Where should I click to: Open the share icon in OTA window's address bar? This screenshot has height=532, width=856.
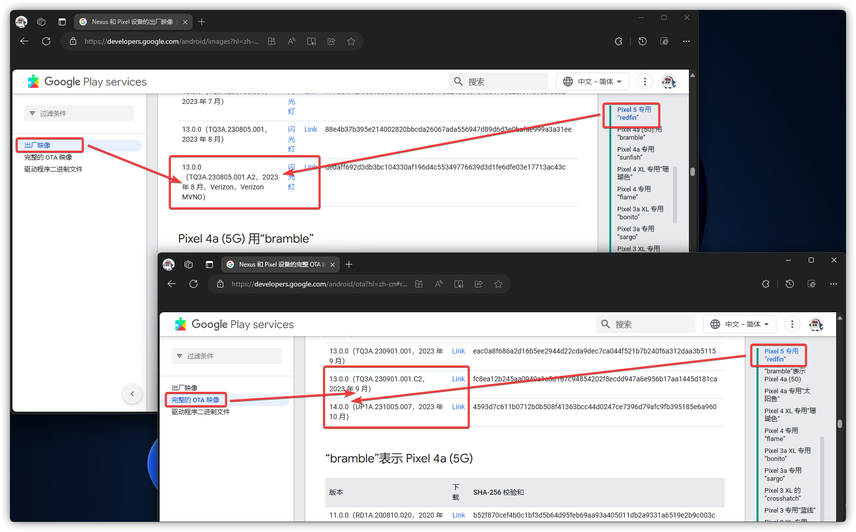478,284
